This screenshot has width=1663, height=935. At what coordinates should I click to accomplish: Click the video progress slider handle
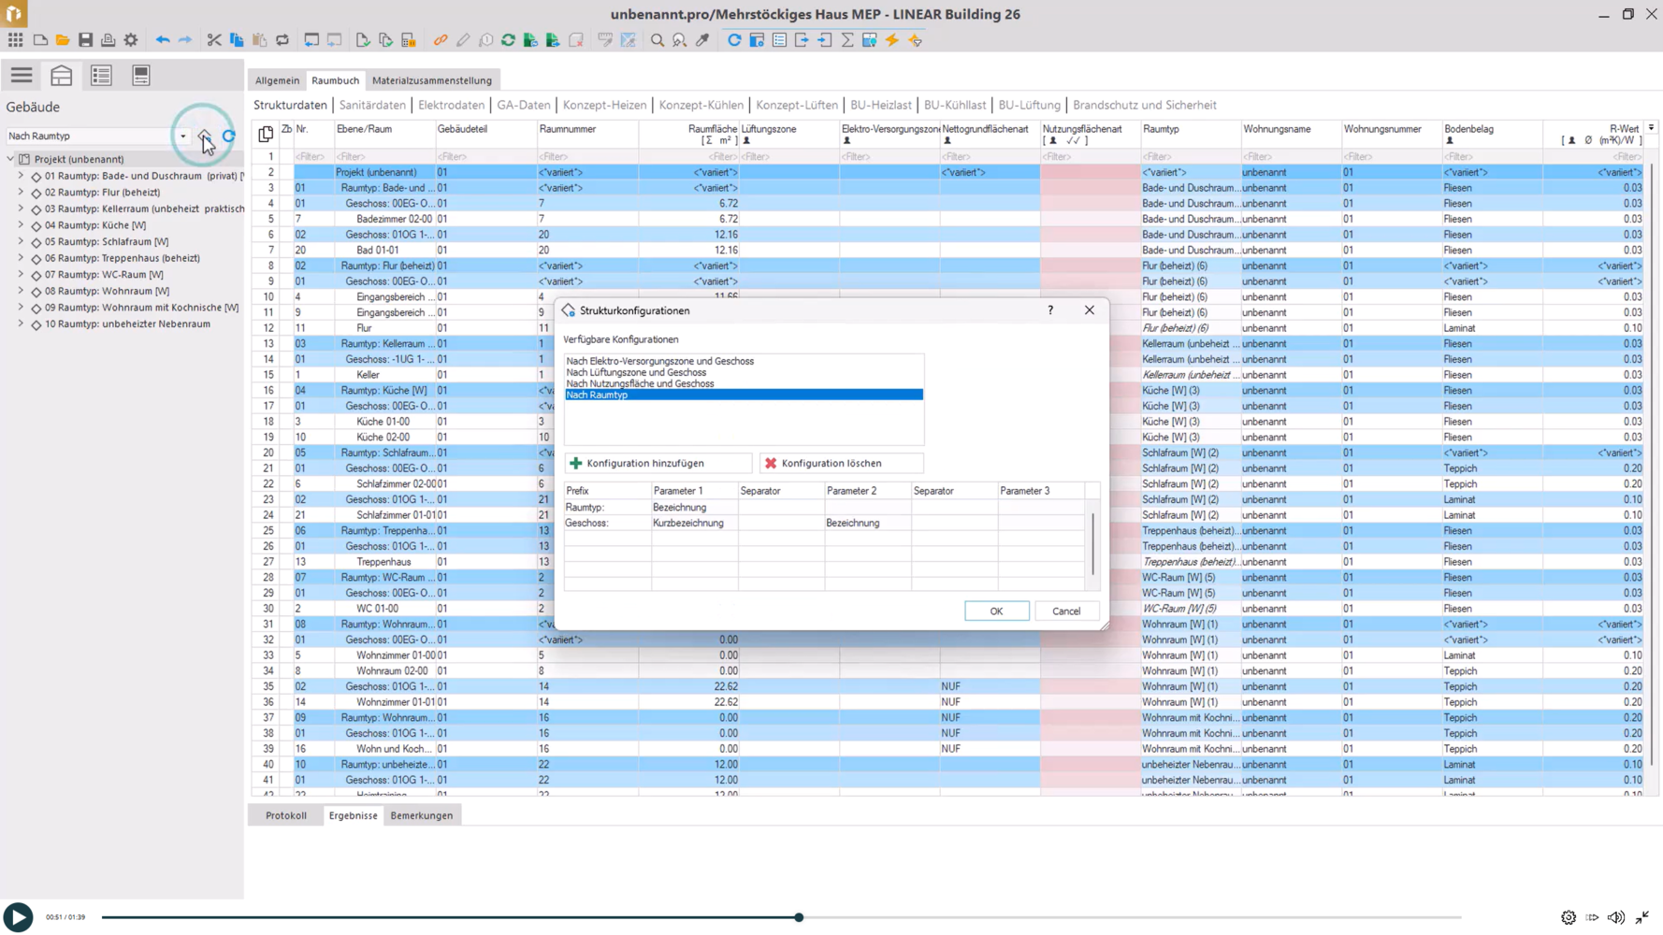tap(799, 917)
